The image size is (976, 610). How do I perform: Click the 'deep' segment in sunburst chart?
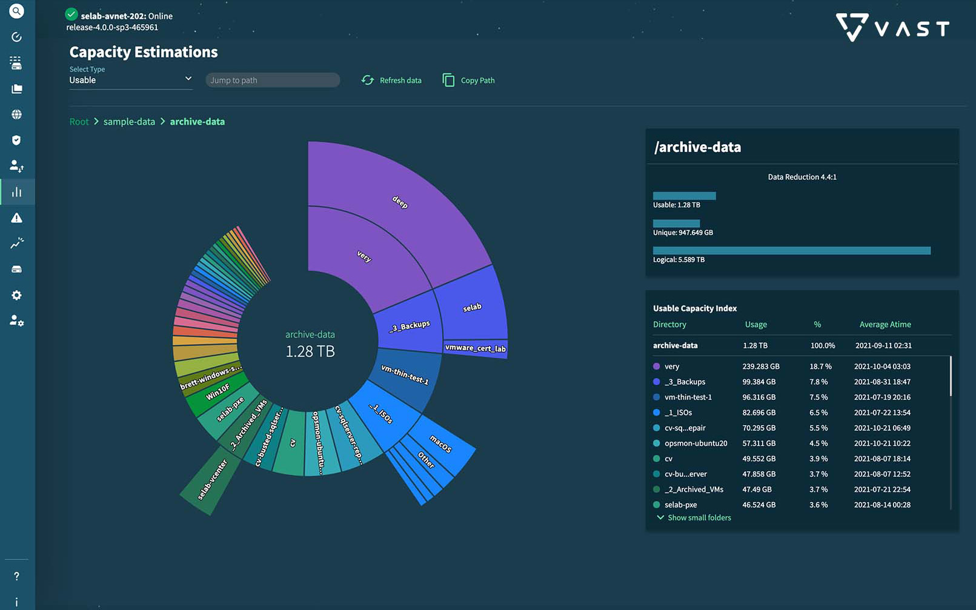[400, 202]
